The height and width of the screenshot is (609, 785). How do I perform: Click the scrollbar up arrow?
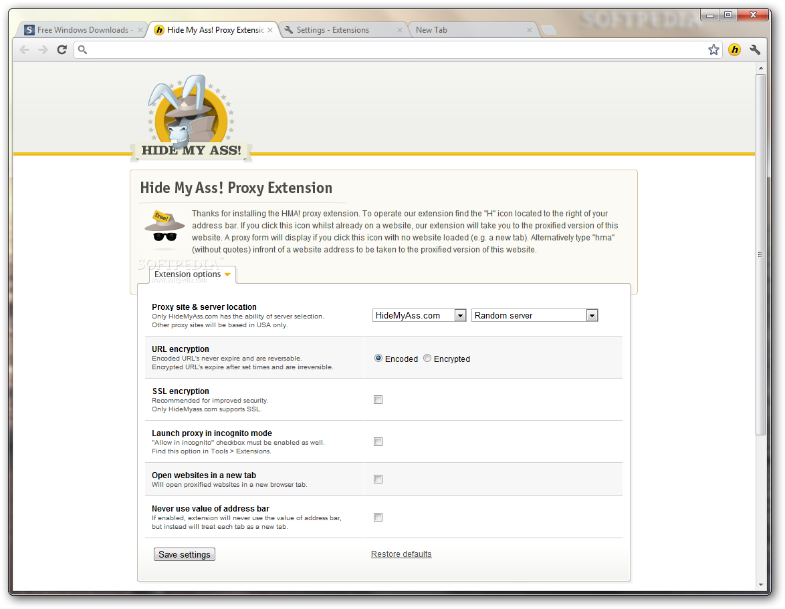(x=760, y=68)
